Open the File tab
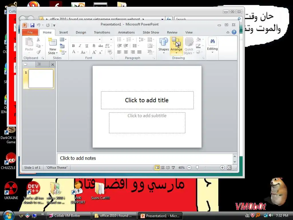This screenshot has width=293, height=220. [30, 32]
